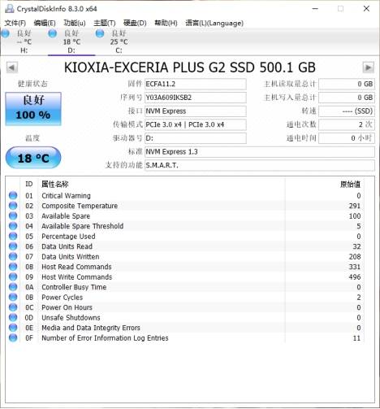The image size is (380, 409).
Task: Click status dot for Critical Warning row
Action: click(13, 195)
